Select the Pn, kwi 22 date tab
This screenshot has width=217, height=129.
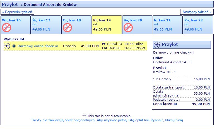(x=198, y=25)
